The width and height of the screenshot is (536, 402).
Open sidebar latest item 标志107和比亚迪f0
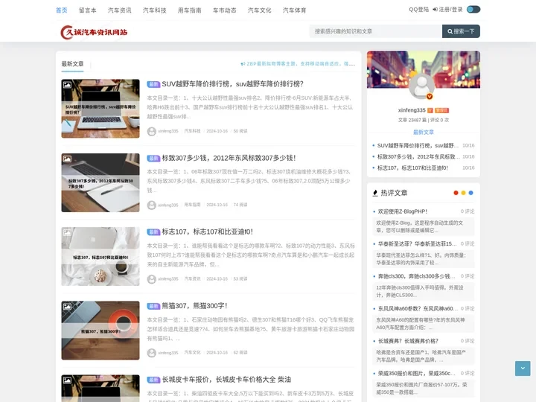[412, 168]
